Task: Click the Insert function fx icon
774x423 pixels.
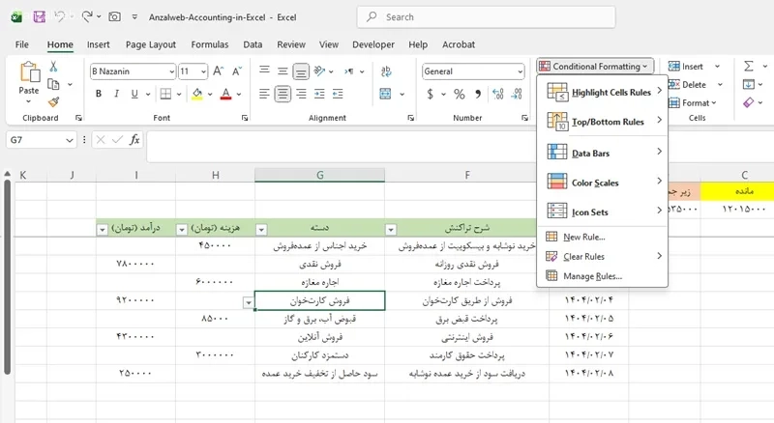Action: point(134,140)
